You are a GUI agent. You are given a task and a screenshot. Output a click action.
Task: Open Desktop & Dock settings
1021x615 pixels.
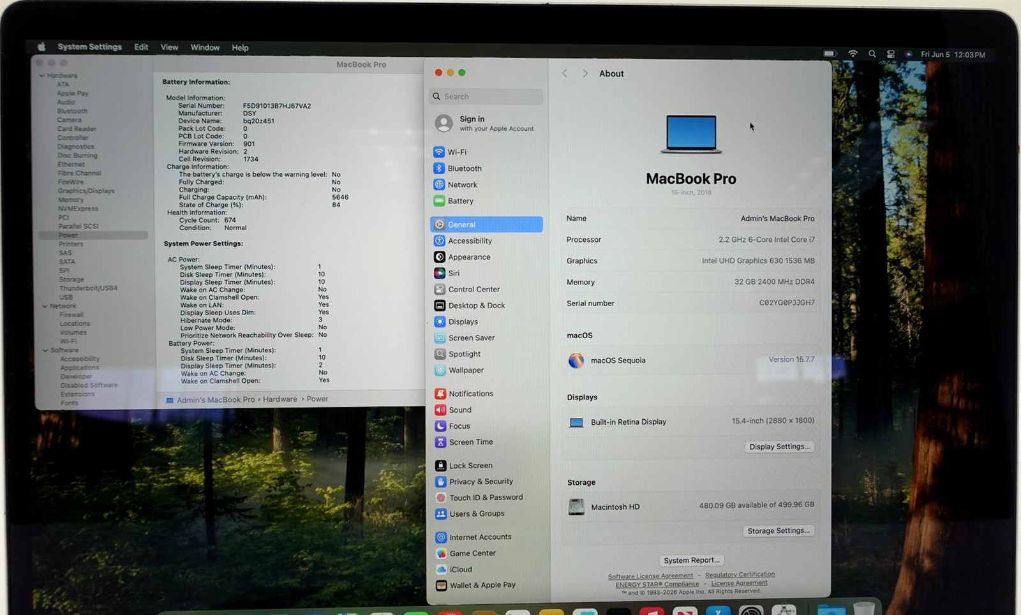tap(486, 306)
